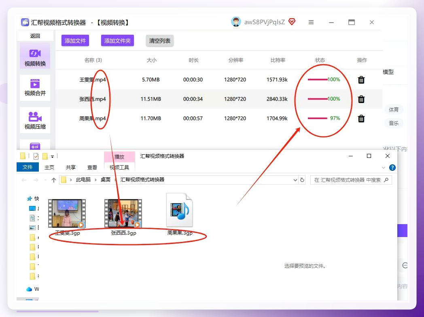Click the 比特率 column header
Viewport: 424px width, 317px height.
point(278,60)
